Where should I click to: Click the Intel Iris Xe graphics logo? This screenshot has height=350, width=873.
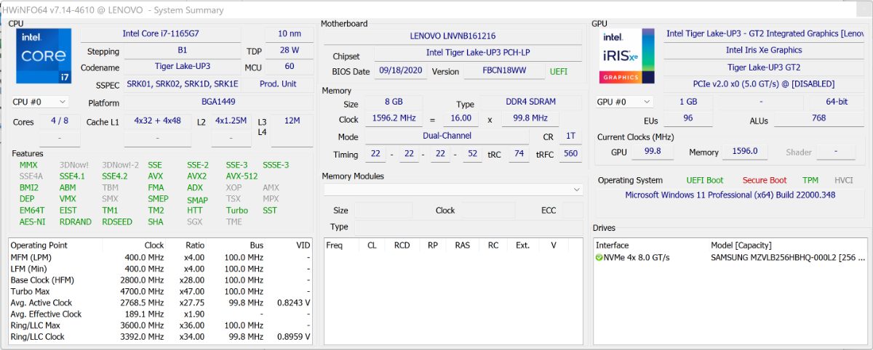pos(621,57)
